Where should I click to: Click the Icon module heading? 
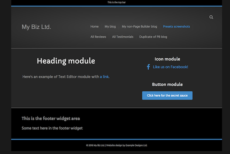167,59
